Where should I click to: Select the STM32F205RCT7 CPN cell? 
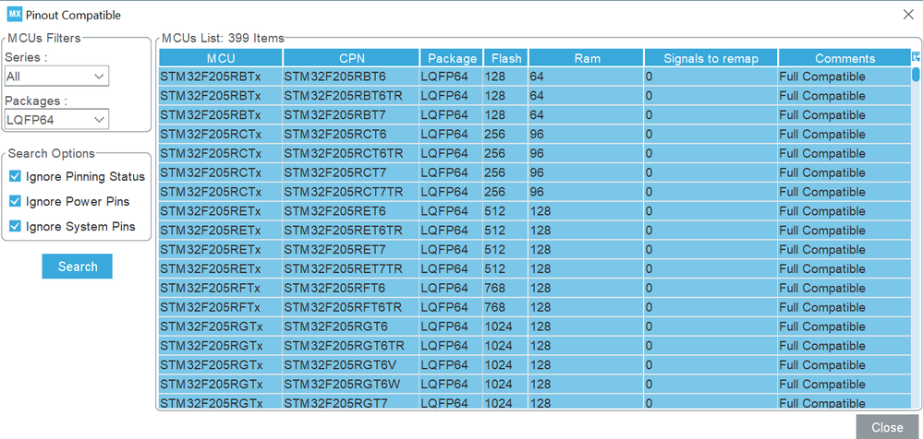(351, 172)
